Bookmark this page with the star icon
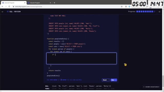Viewport: 164px width, 92px height. point(122,6)
